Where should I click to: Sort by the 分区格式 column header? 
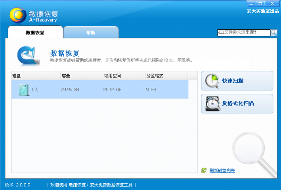coord(166,76)
